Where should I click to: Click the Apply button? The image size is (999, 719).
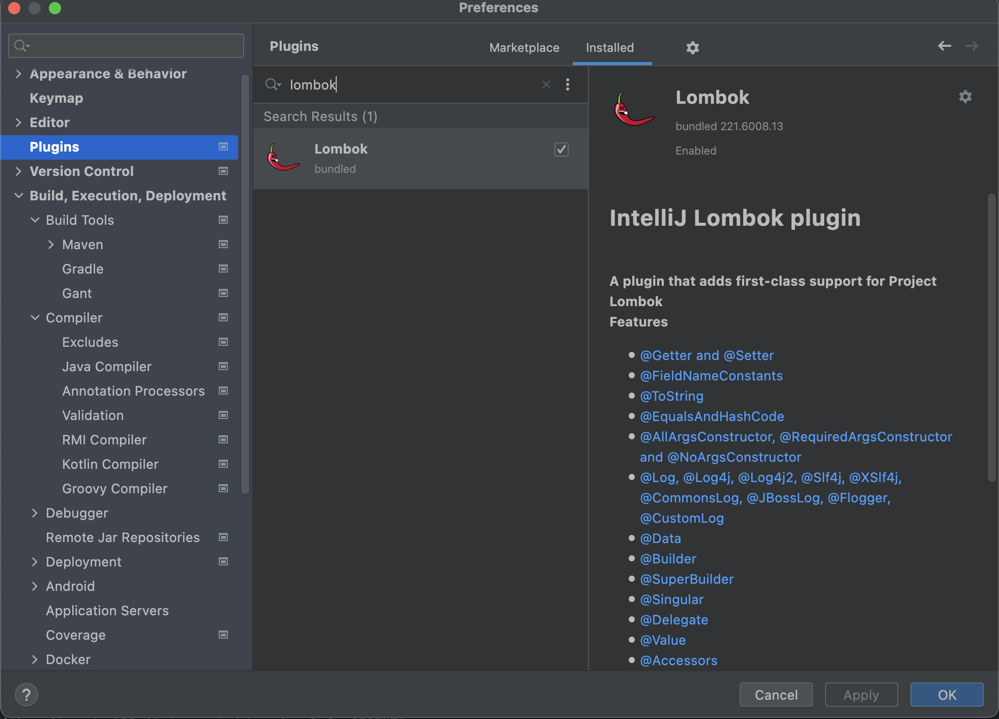point(861,695)
